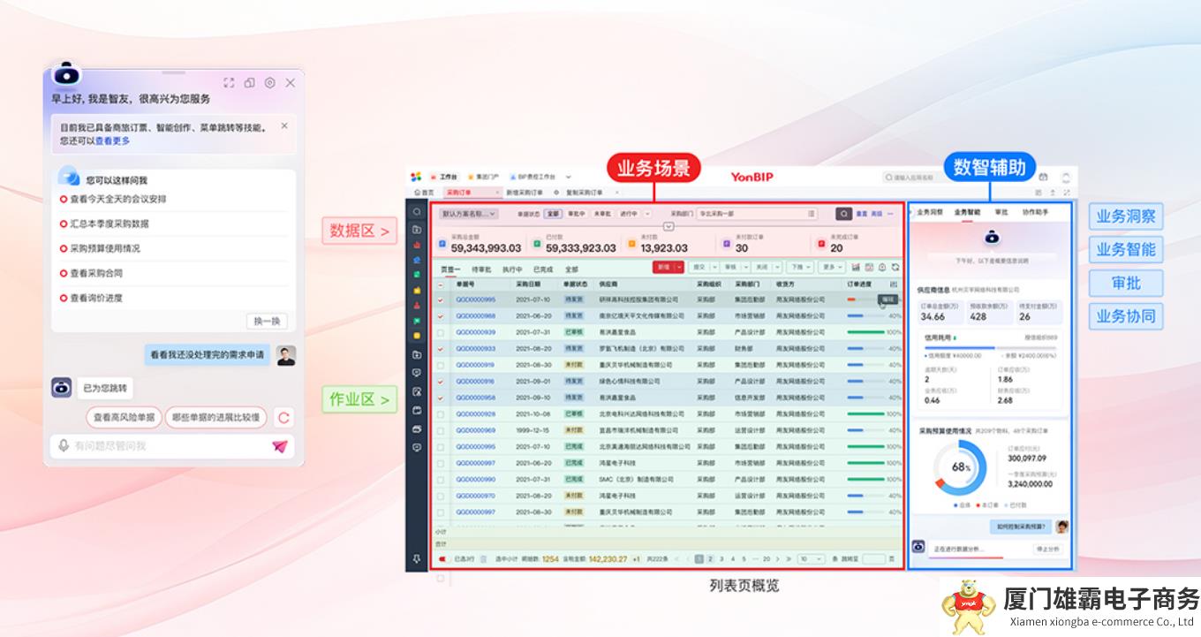The height and width of the screenshot is (637, 1201).
Task: Switch to the 待审批 list tab
Action: click(x=481, y=269)
